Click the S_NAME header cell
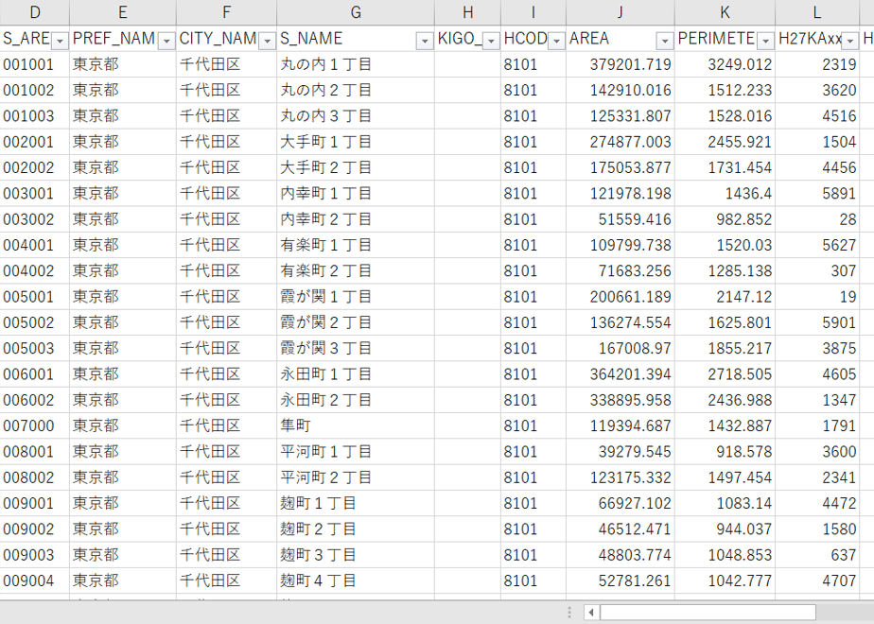874x624 pixels. (356, 39)
